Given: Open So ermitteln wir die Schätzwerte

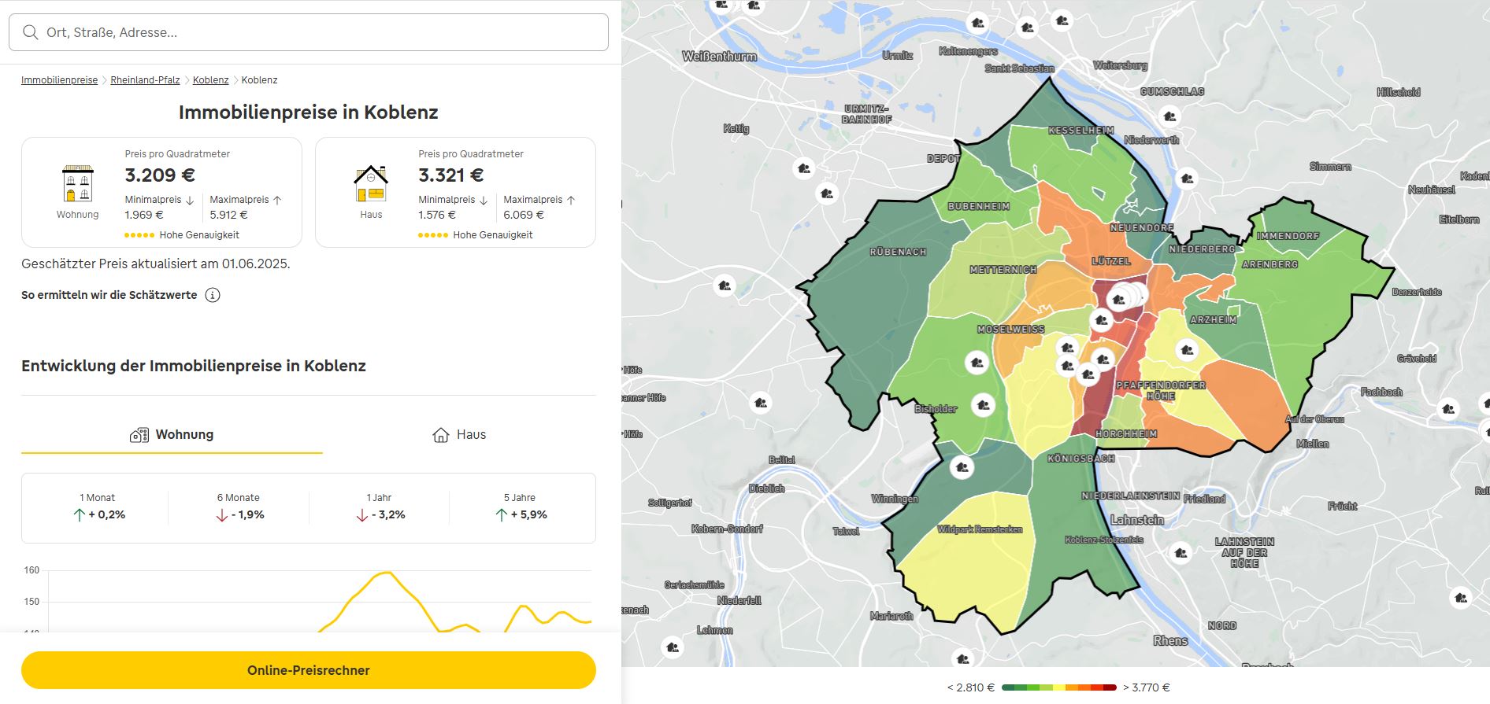Looking at the screenshot, I should (109, 295).
